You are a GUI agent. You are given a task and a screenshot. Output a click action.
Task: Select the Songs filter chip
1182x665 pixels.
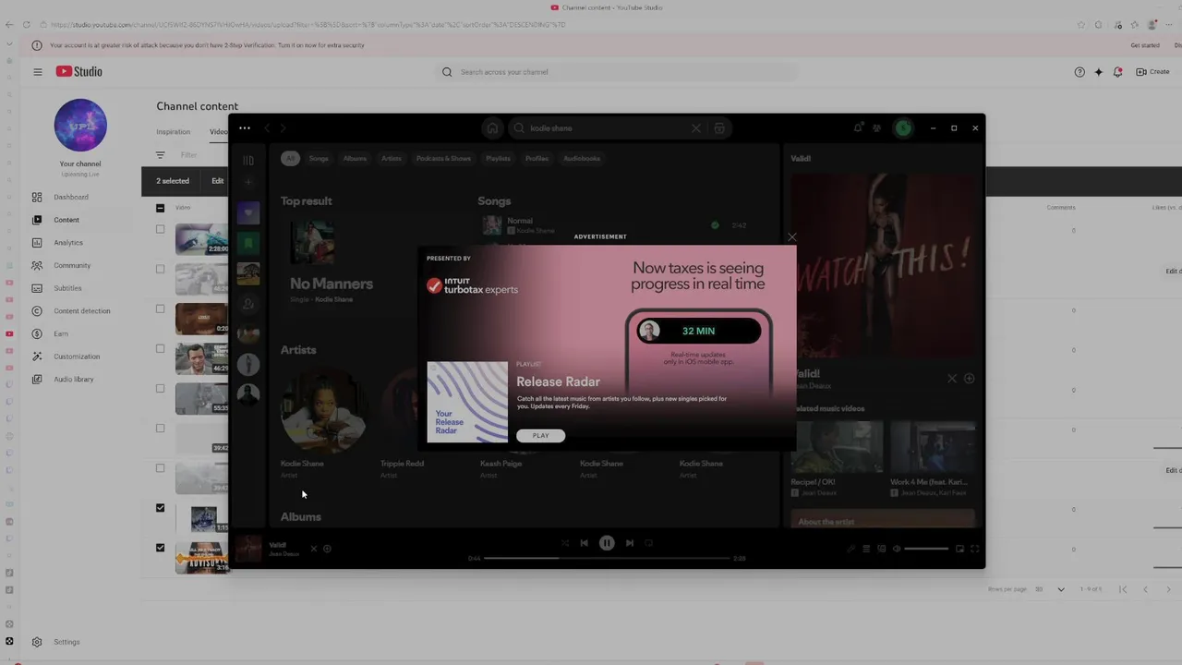[319, 158]
